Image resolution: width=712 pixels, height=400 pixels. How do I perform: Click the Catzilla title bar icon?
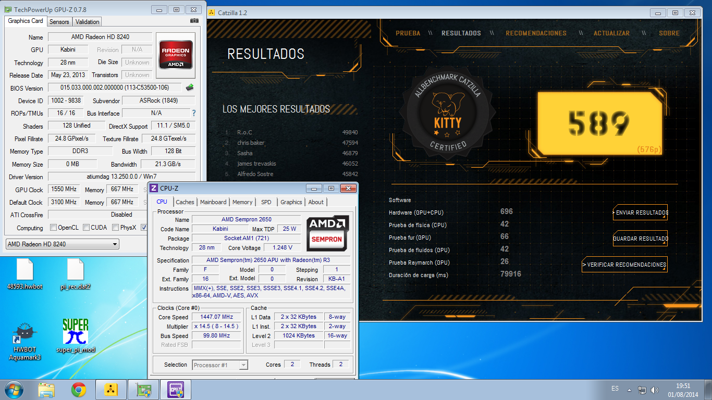[x=211, y=12]
